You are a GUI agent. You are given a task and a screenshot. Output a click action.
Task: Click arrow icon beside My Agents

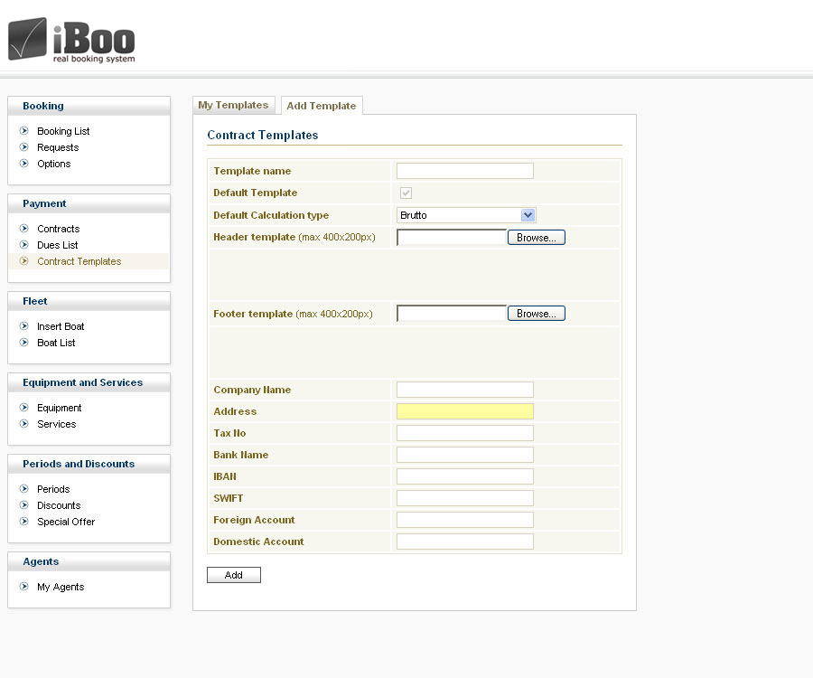(24, 587)
